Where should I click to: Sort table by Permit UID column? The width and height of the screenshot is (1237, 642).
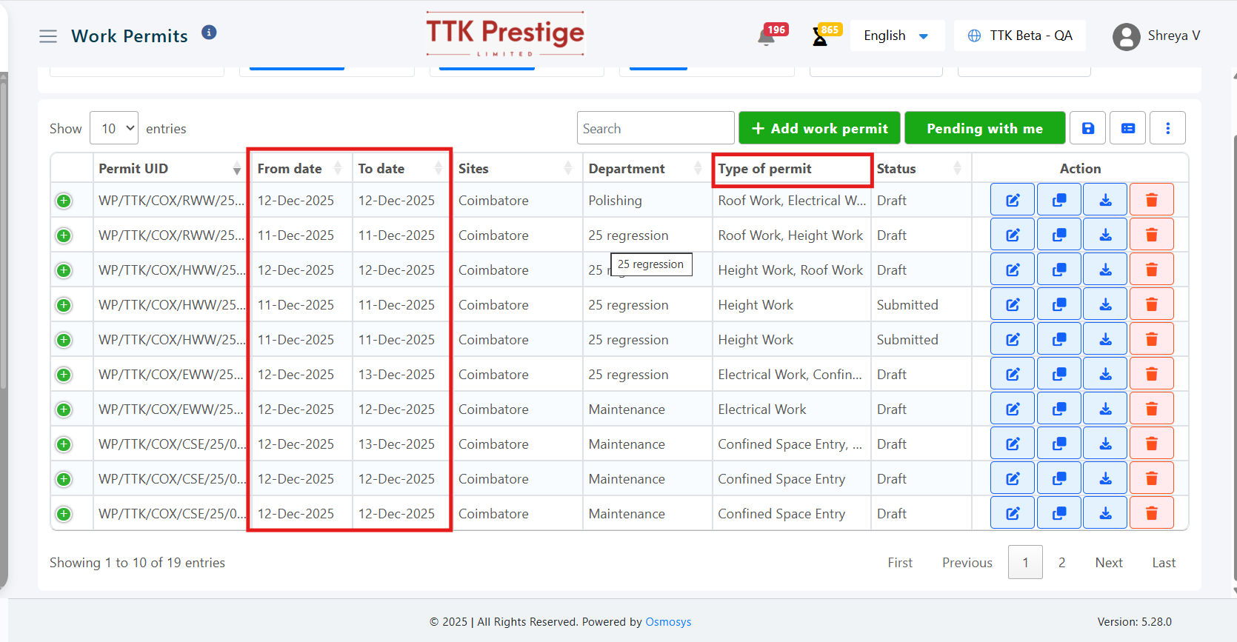170,169
